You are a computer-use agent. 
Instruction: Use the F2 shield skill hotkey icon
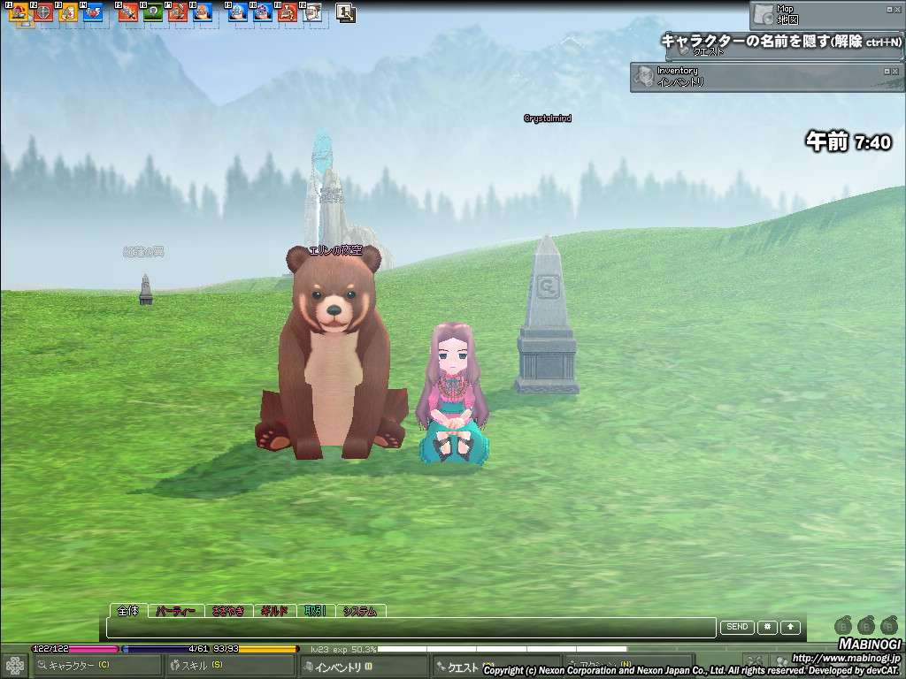click(x=43, y=12)
